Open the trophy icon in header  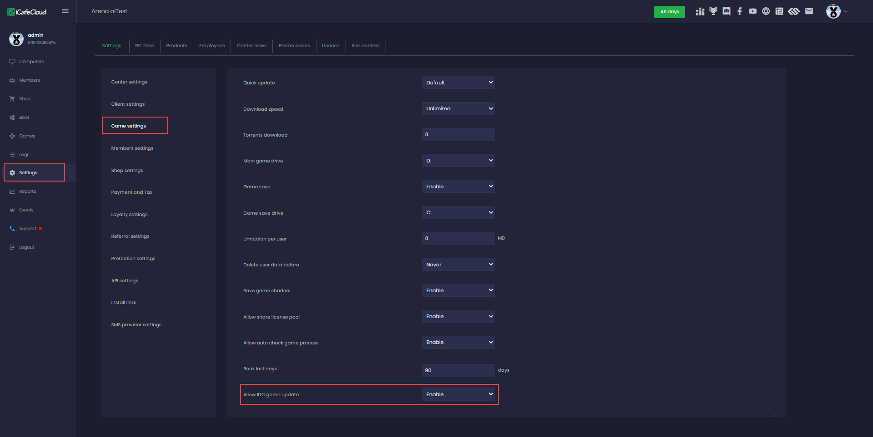point(713,11)
